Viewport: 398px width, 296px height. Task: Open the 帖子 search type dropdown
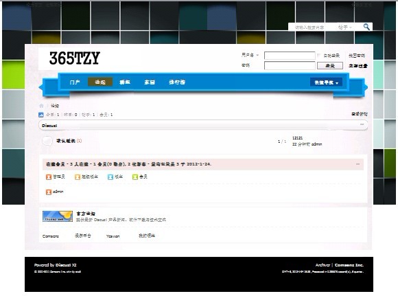click(x=344, y=27)
